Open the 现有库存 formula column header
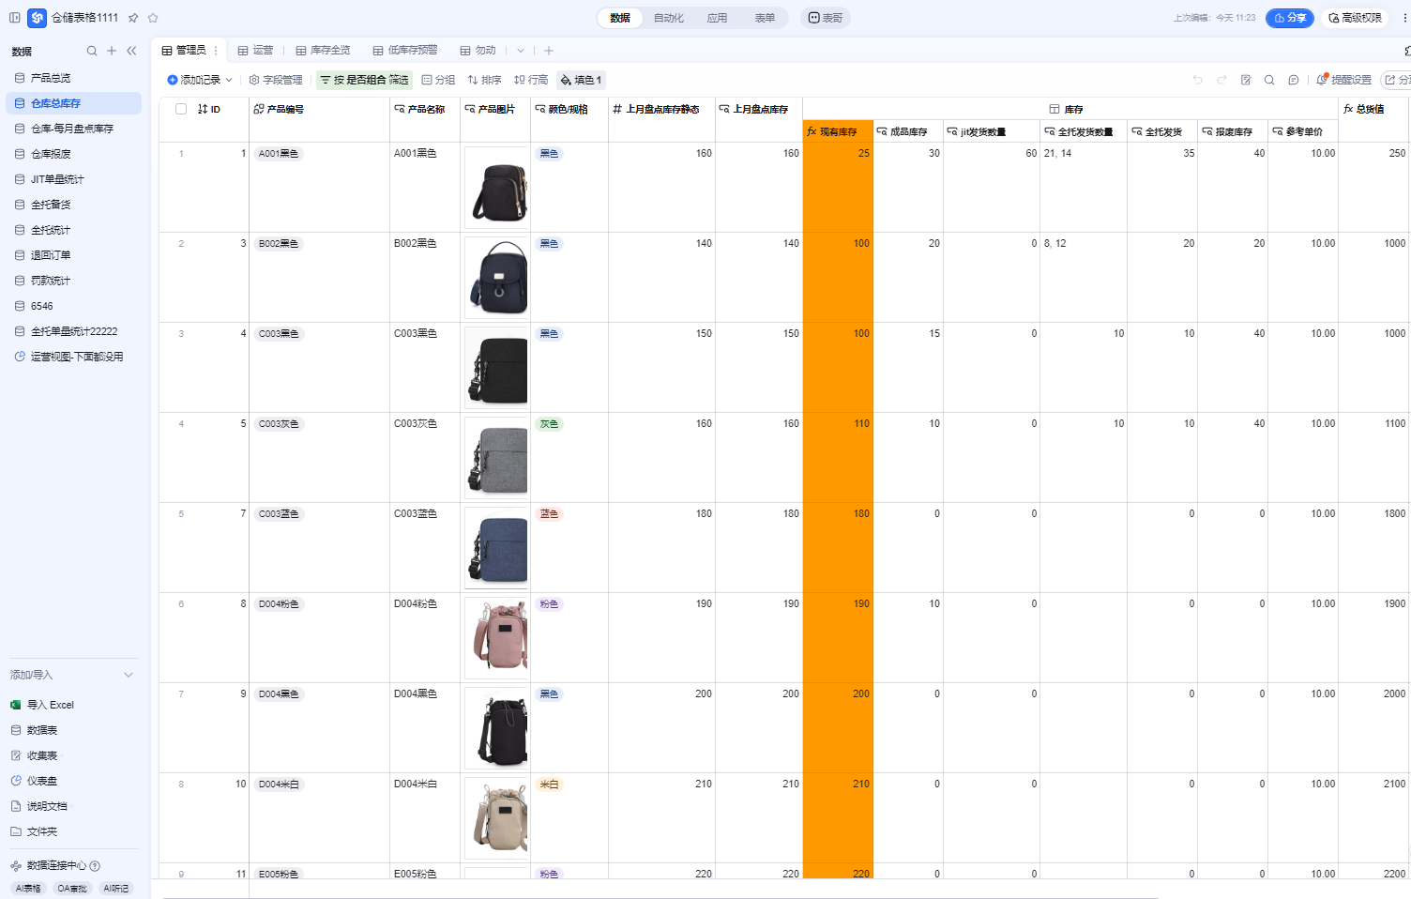Screen dimensions: 1411x899 pyautogui.click(x=838, y=131)
